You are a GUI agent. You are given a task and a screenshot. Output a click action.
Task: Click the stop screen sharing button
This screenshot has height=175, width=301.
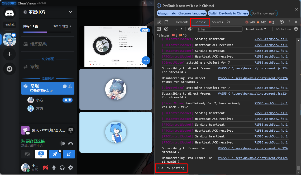coord(41,154)
